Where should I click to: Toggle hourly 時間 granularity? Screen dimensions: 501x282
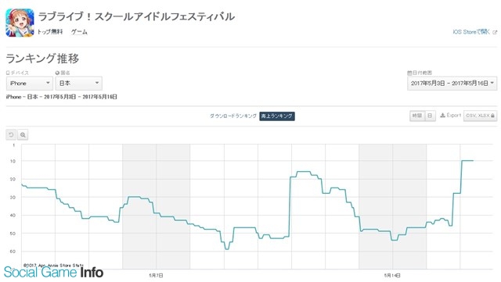tap(417, 116)
